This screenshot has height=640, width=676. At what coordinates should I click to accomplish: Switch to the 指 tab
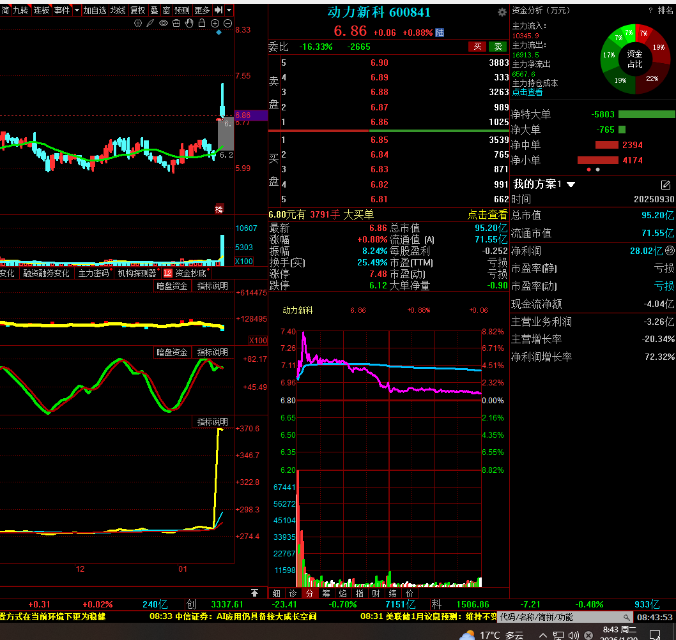360,593
